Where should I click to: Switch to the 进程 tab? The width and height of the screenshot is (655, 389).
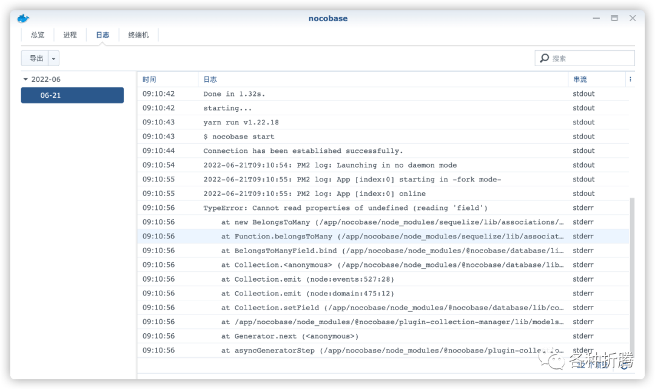(70, 35)
